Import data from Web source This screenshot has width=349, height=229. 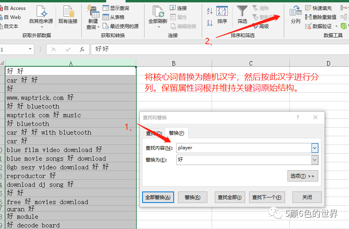pos(11,17)
